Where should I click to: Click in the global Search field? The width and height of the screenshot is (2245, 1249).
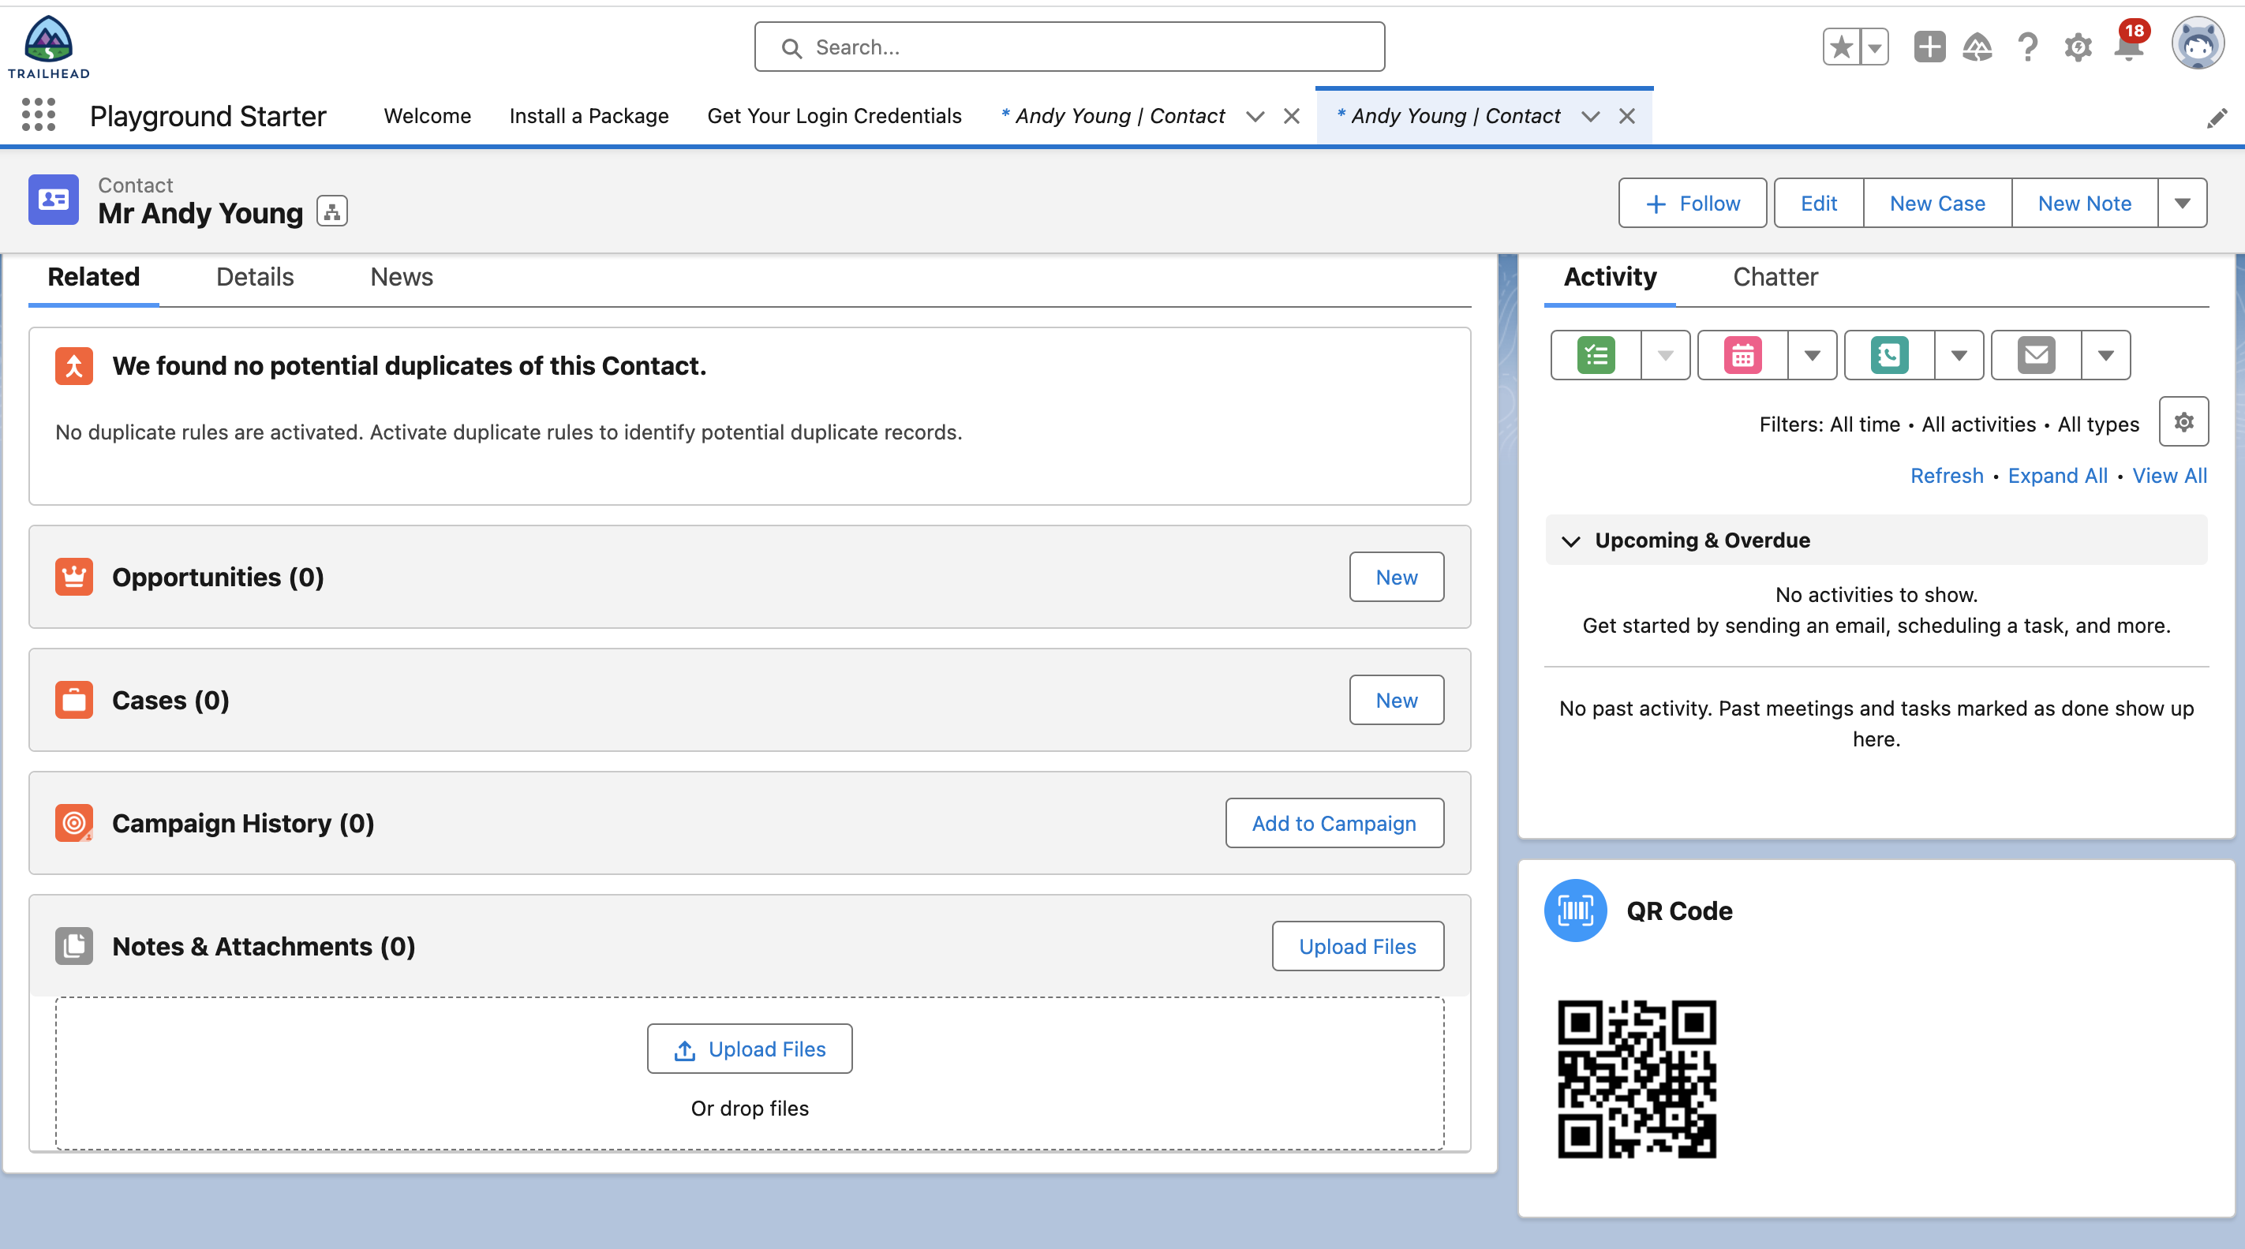coord(1069,47)
